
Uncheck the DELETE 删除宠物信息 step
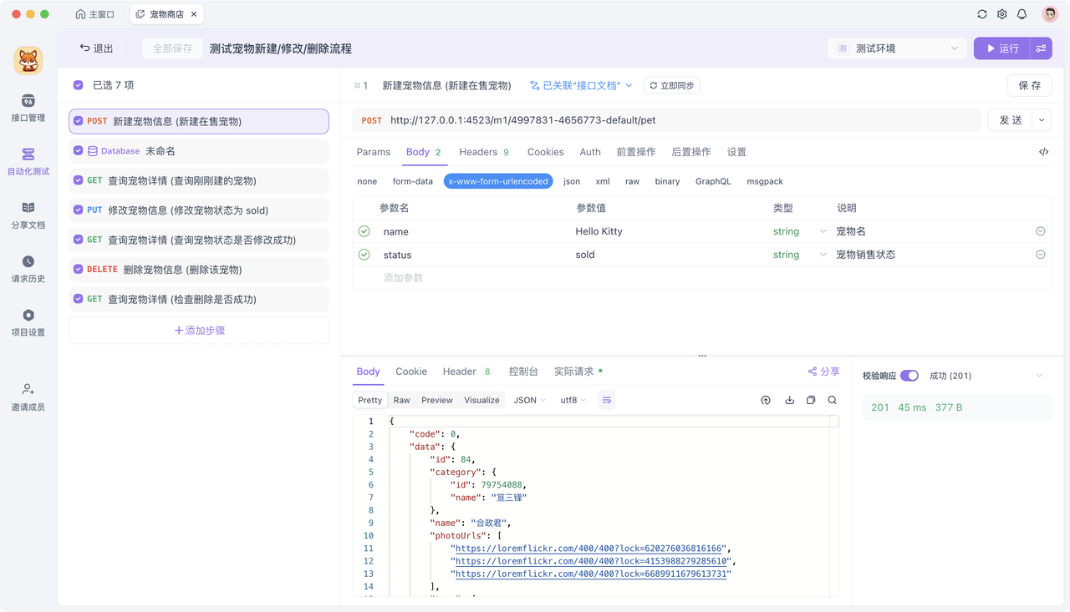(x=79, y=270)
